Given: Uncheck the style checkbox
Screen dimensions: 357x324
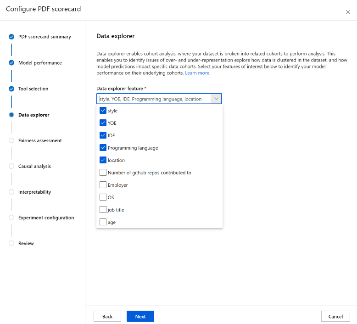Looking at the screenshot, I should tap(103, 111).
